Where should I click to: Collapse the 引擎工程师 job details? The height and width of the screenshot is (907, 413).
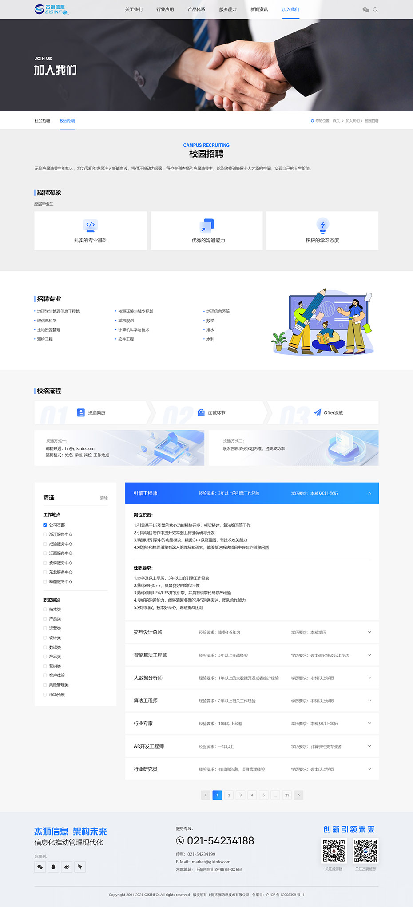[369, 493]
